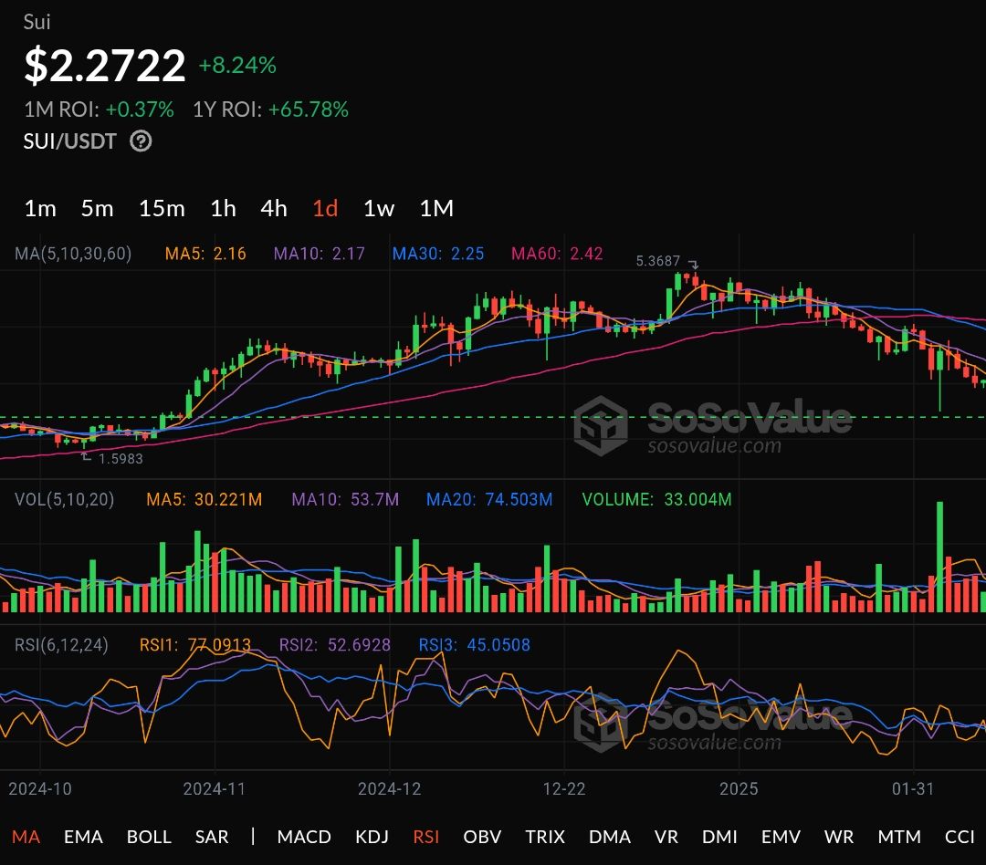
Task: Click the tallest green volume bar
Action: (940, 557)
